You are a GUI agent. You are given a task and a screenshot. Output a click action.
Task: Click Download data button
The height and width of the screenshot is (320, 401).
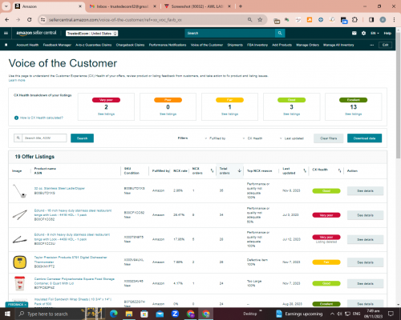[x=364, y=138]
